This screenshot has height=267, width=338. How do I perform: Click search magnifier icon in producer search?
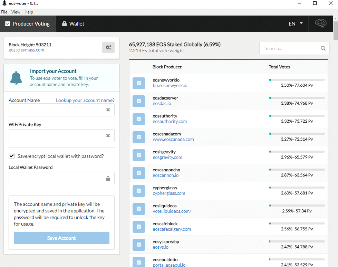pyautogui.click(x=323, y=48)
